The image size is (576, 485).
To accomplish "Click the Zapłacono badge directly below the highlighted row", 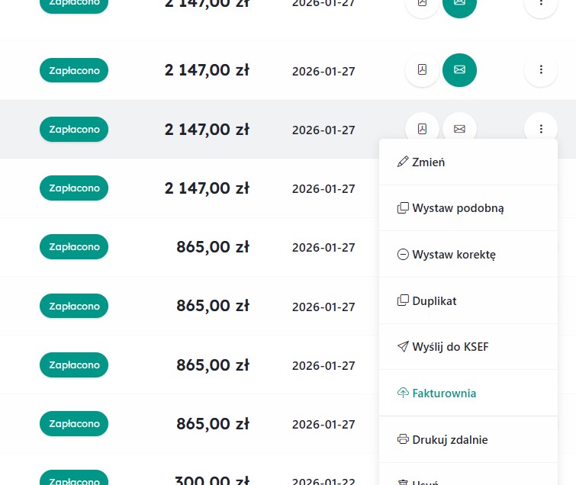I will click(74, 188).
